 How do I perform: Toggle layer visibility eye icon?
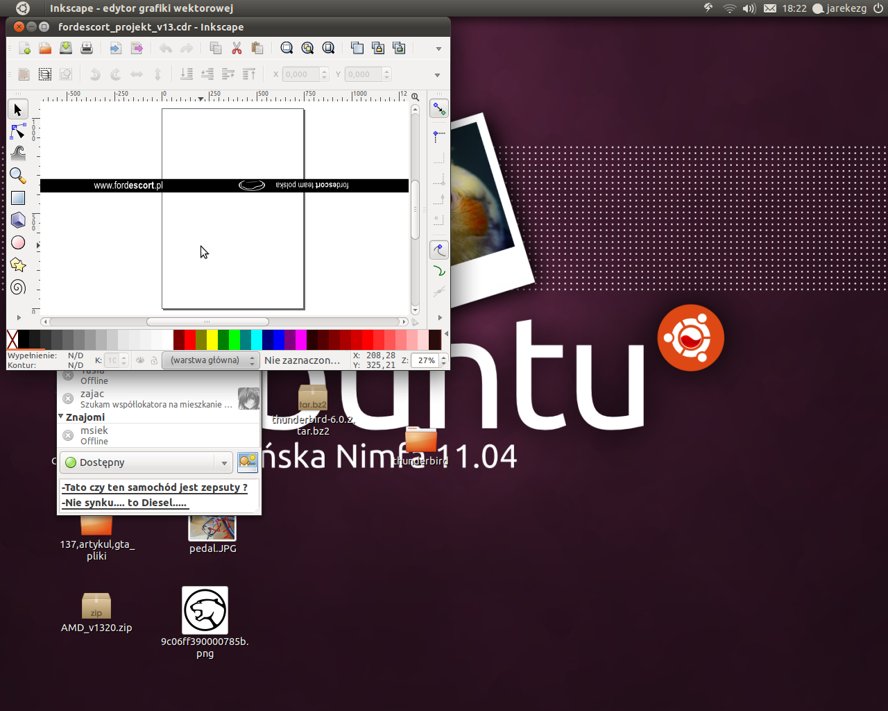click(140, 360)
